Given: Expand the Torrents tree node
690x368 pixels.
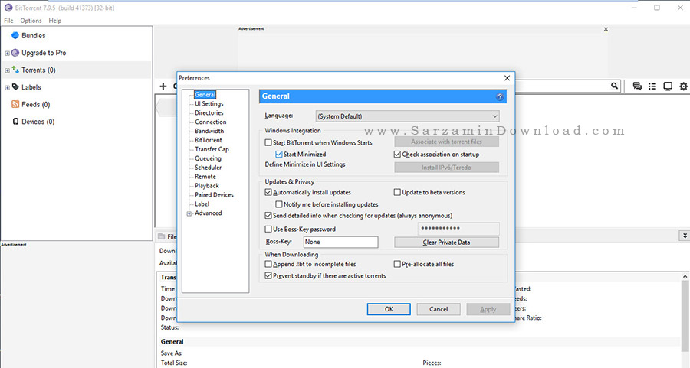Looking at the screenshot, I should [x=7, y=70].
